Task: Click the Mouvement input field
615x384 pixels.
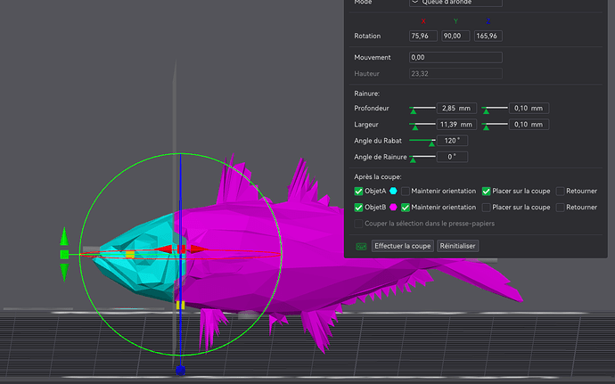Action: (x=455, y=57)
